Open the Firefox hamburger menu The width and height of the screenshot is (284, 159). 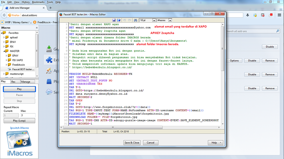point(279,15)
